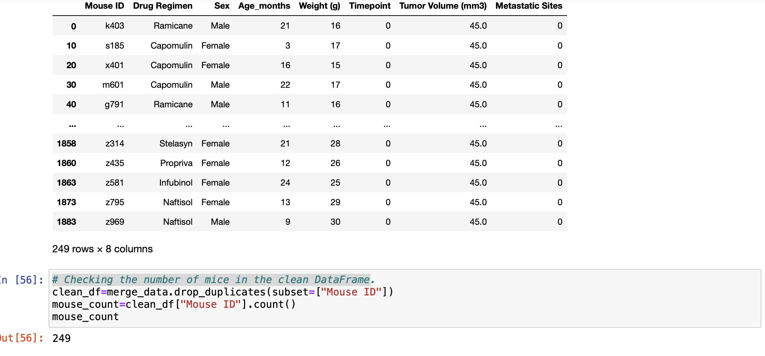Select the m601 mouse ID cell
The image size is (765, 356).
tap(113, 85)
